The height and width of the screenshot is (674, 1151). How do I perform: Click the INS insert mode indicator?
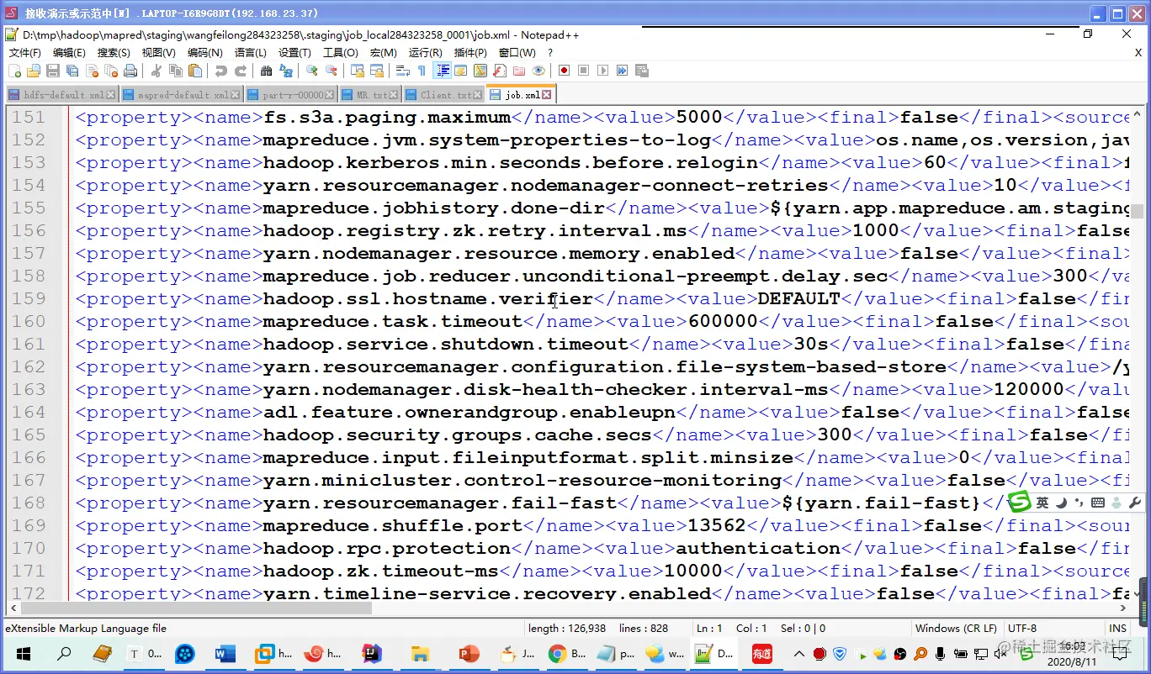coord(1117,629)
